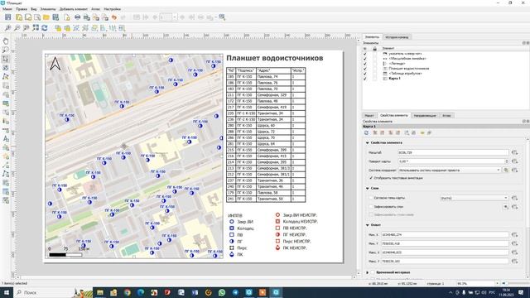The image size is (530, 298).
Task: Switch to the Макет properties tab
Action: 369,116
